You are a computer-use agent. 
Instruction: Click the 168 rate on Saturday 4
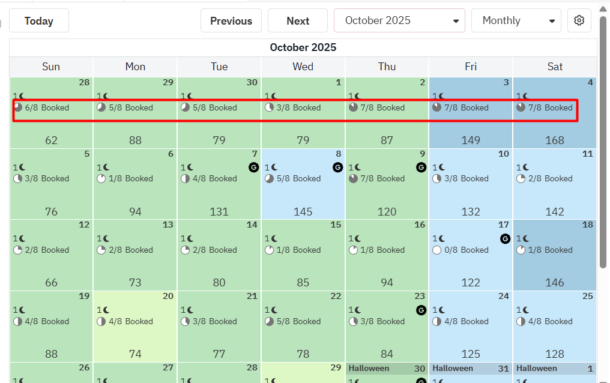555,140
